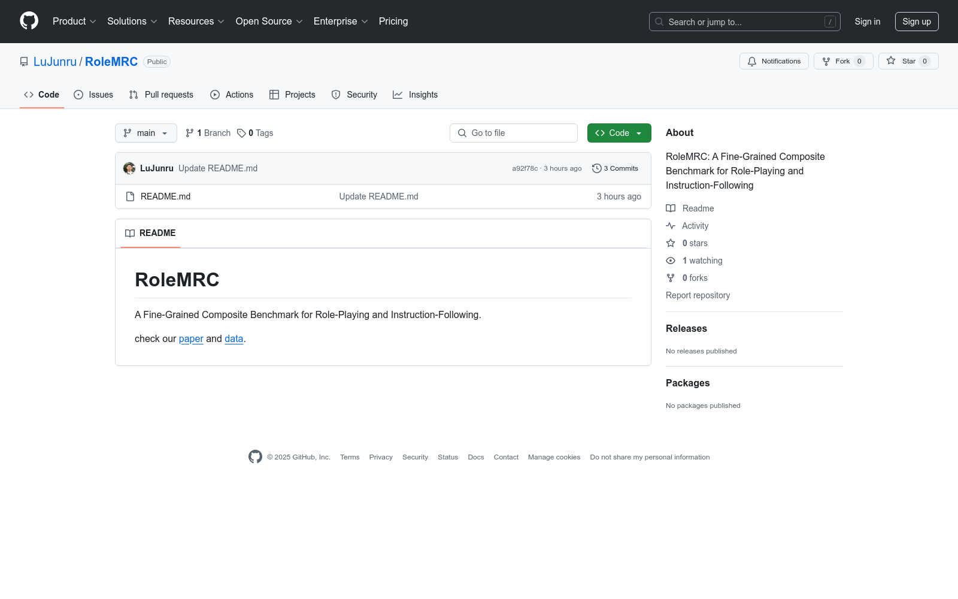Open the README.md file
This screenshot has height=599, width=958.
[x=165, y=196]
